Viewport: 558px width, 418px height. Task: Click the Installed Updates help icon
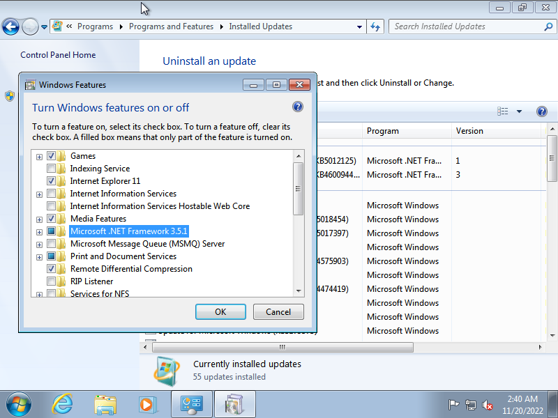tap(542, 111)
